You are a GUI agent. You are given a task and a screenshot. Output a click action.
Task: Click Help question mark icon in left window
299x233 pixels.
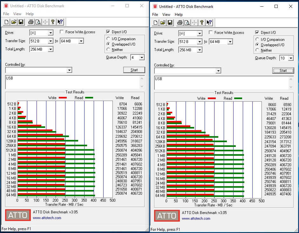click(53, 22)
